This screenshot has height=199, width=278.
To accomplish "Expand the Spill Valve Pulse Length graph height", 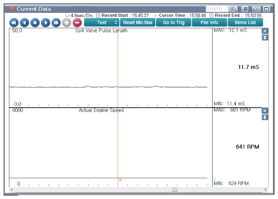I will (x=265, y=37).
